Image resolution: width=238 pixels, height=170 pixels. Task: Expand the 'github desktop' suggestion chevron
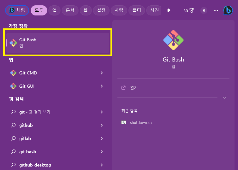102,165
